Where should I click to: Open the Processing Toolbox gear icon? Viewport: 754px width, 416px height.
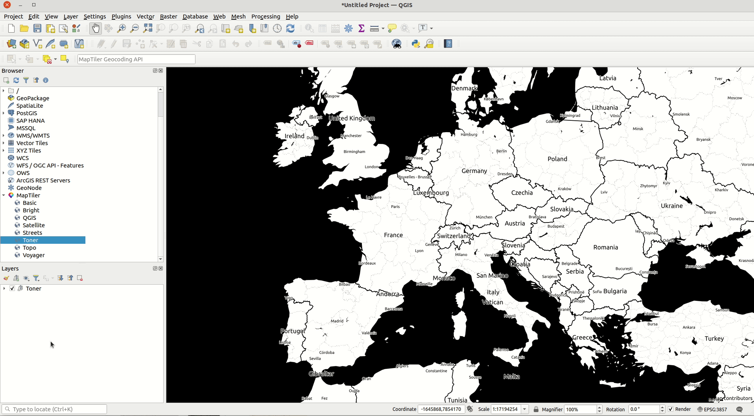tap(348, 28)
